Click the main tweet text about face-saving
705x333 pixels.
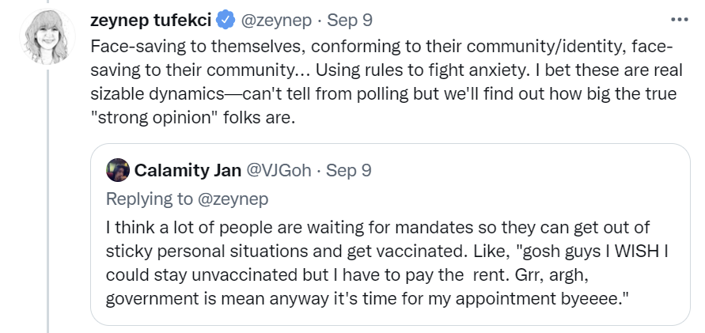click(x=387, y=81)
